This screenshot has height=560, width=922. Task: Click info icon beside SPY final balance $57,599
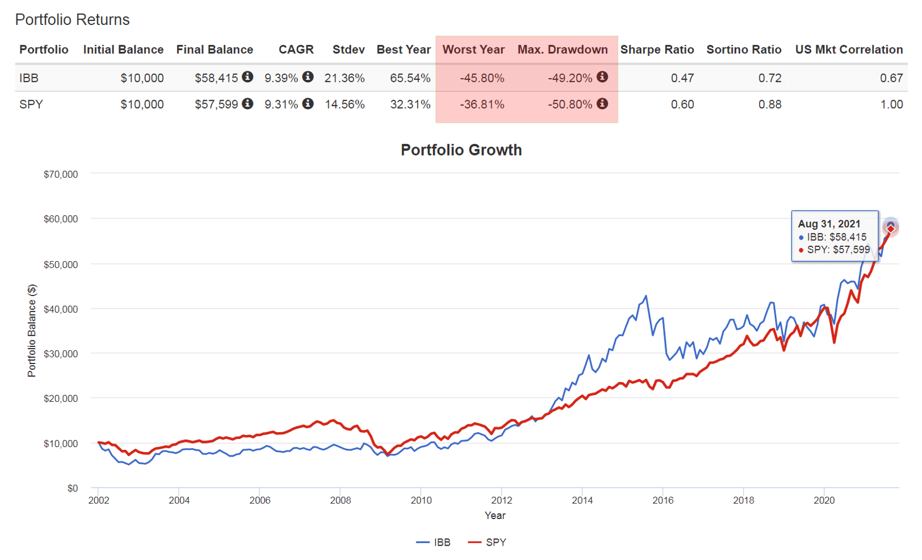[x=248, y=103]
